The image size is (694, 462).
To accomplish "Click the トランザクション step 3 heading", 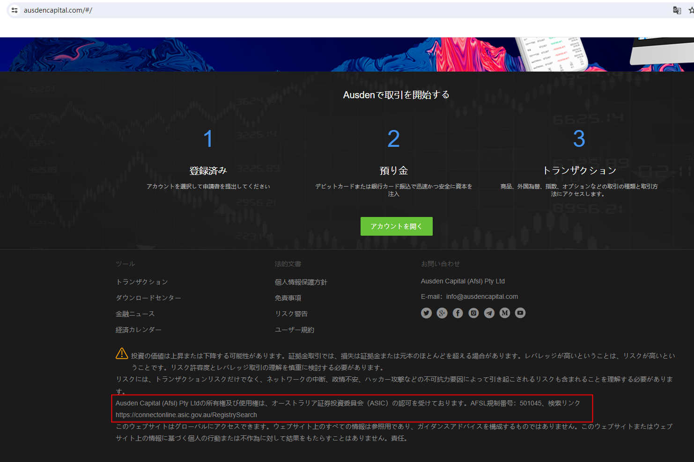I will (579, 171).
